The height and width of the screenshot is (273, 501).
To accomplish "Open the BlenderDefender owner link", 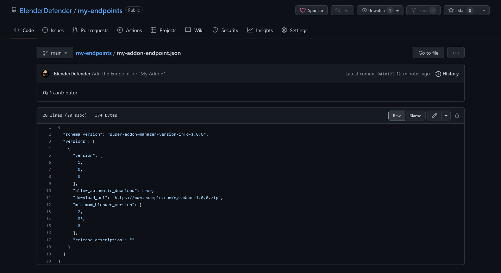I will (x=46, y=11).
